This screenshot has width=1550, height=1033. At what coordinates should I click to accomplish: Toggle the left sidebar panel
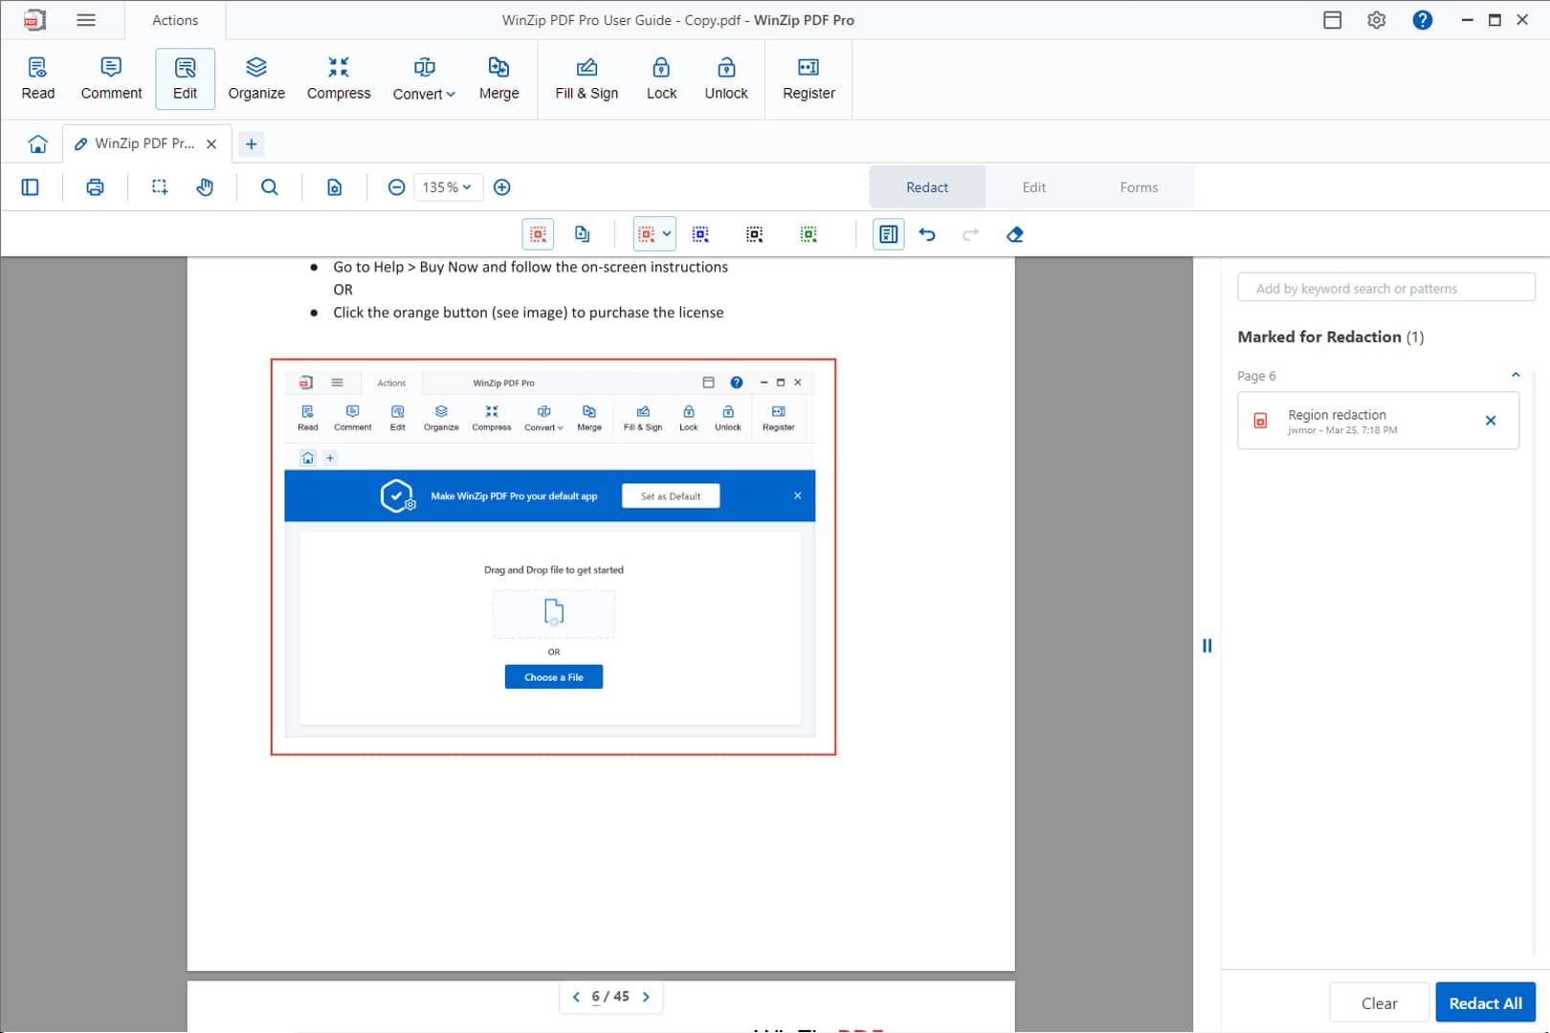pos(30,187)
